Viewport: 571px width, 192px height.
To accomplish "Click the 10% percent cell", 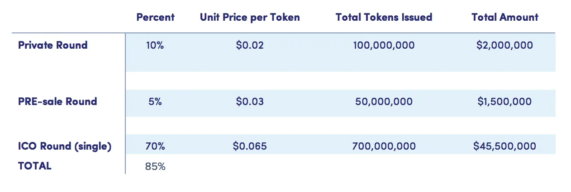I will pyautogui.click(x=155, y=46).
